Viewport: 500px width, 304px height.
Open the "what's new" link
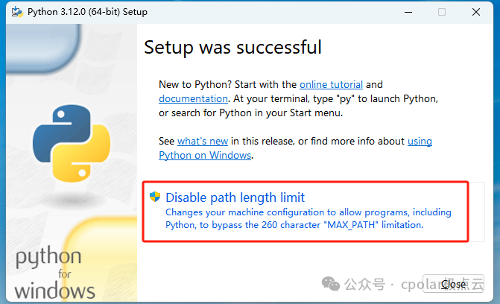(x=203, y=141)
